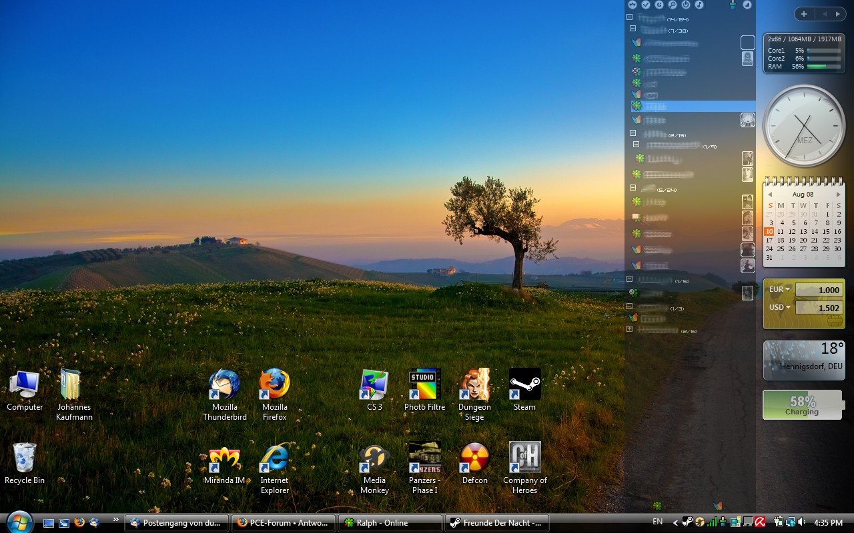Screen dimensions: 854x533
Task: Open the Recycle Bin
Action: click(25, 458)
